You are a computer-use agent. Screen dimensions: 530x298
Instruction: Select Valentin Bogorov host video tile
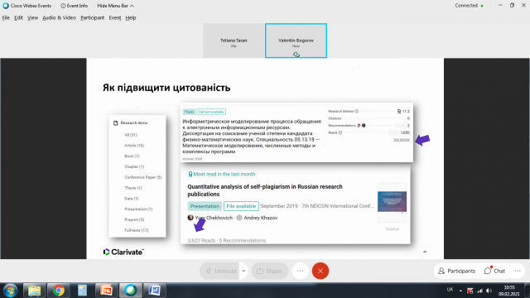(296, 41)
